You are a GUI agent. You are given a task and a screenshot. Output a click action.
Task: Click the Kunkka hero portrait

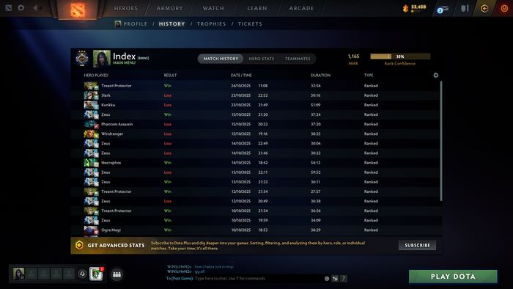(91, 105)
